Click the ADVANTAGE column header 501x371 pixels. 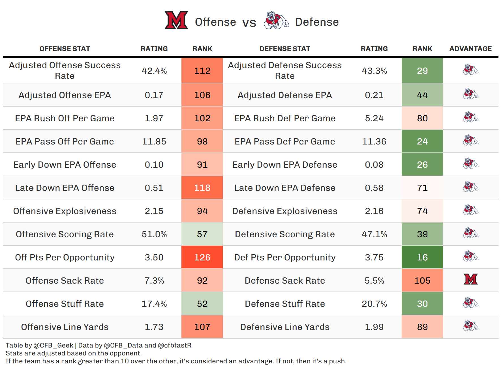[470, 49]
